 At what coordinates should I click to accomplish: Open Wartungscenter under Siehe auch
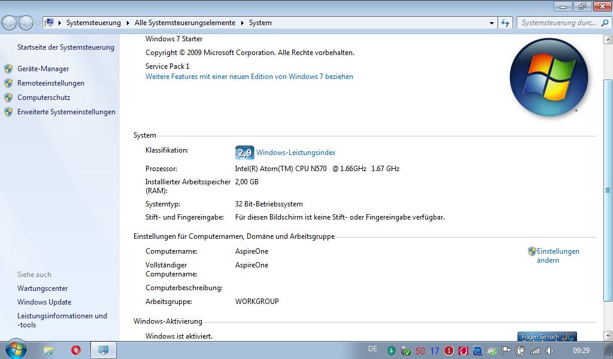(43, 288)
